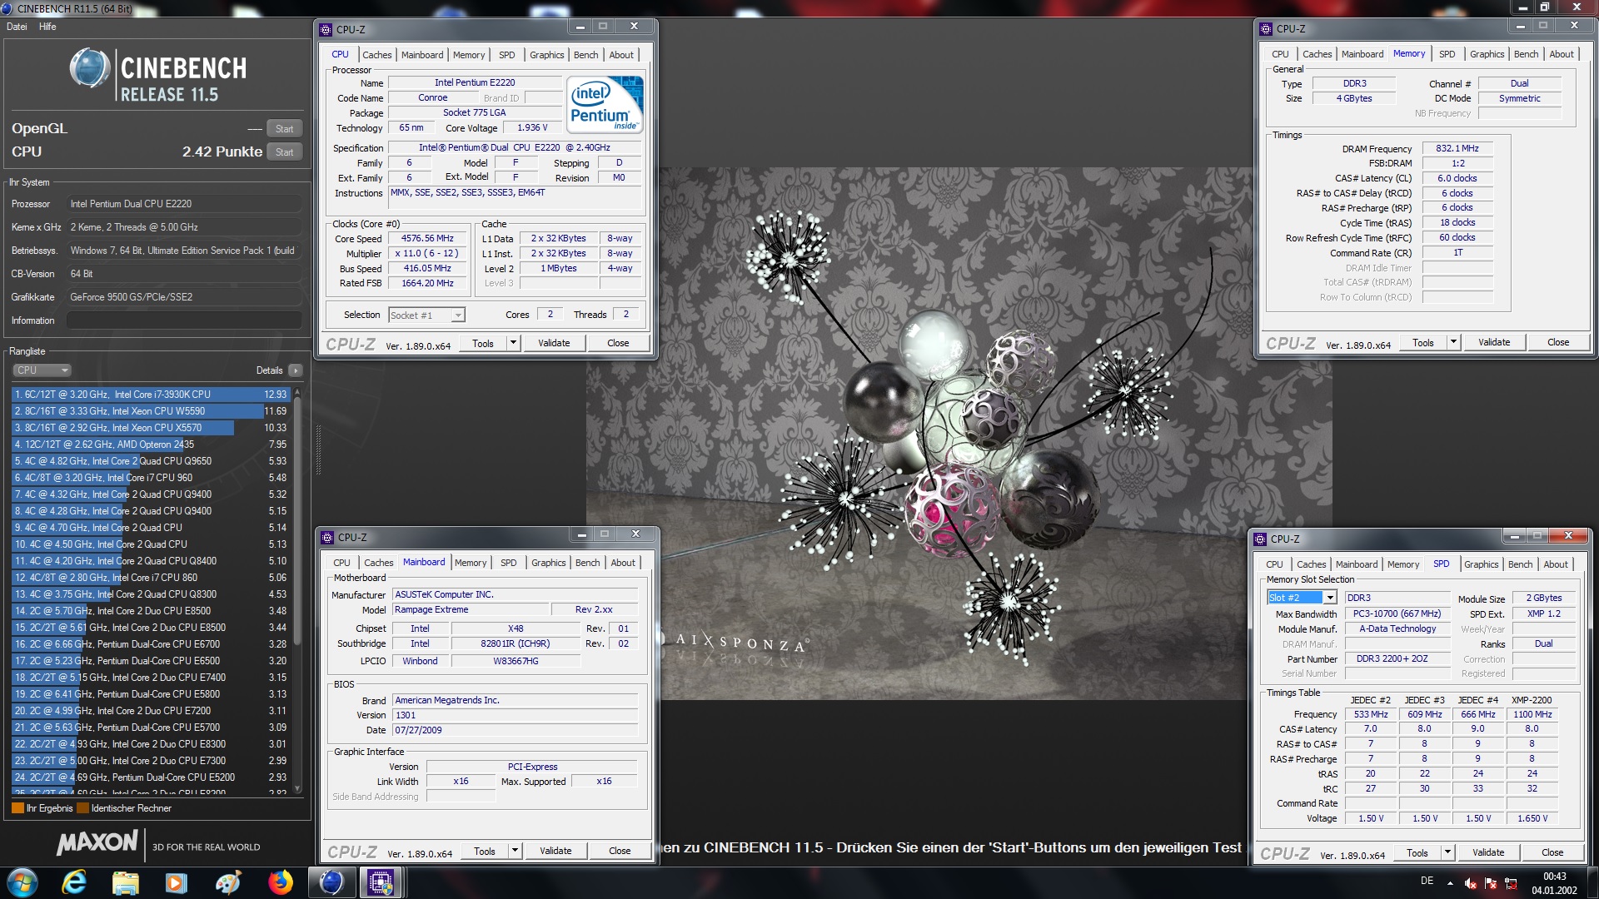
Task: Click the Cinebench logo sphere
Action: point(89,68)
